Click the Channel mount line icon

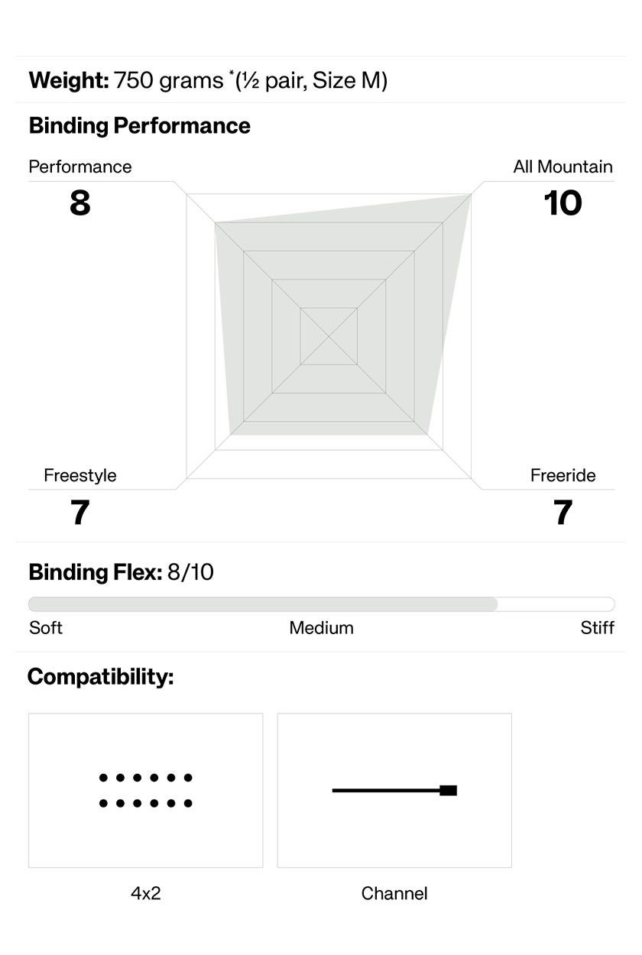(394, 790)
